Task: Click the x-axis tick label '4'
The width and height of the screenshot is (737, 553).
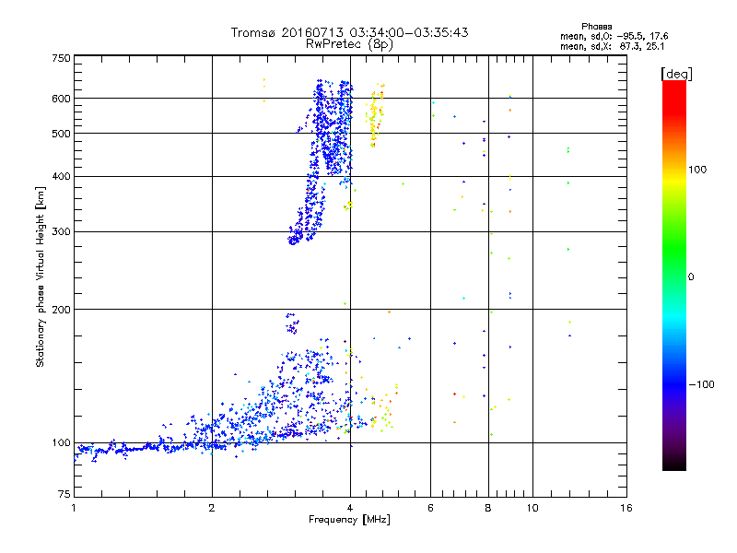Action: (350, 508)
